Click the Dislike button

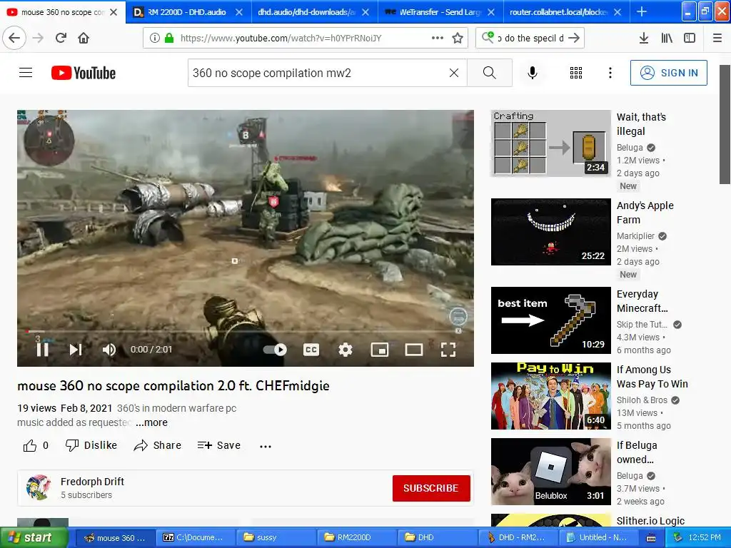[x=91, y=445]
